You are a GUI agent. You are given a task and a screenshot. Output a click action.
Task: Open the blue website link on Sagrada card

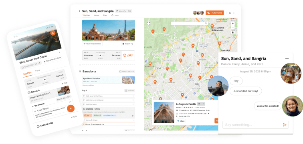[x=109, y=115]
